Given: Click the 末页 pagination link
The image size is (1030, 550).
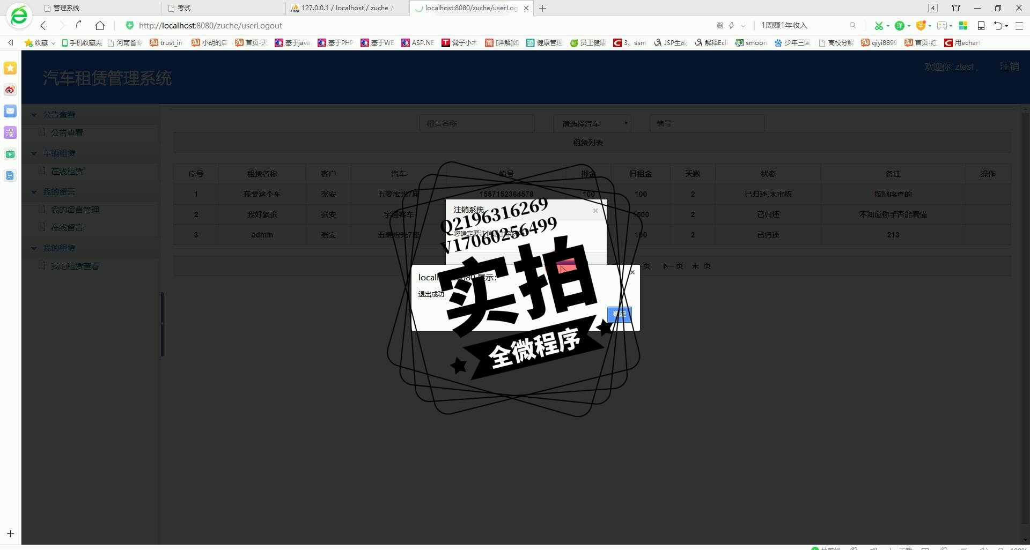Looking at the screenshot, I should [x=701, y=266].
